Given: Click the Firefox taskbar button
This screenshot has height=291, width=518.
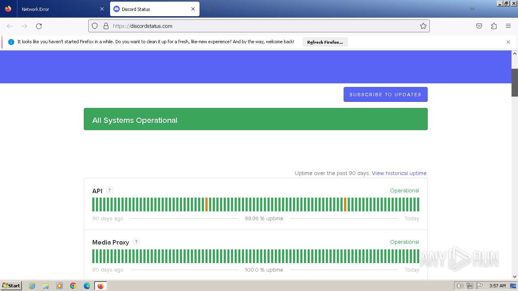Looking at the screenshot, I should (x=100, y=286).
